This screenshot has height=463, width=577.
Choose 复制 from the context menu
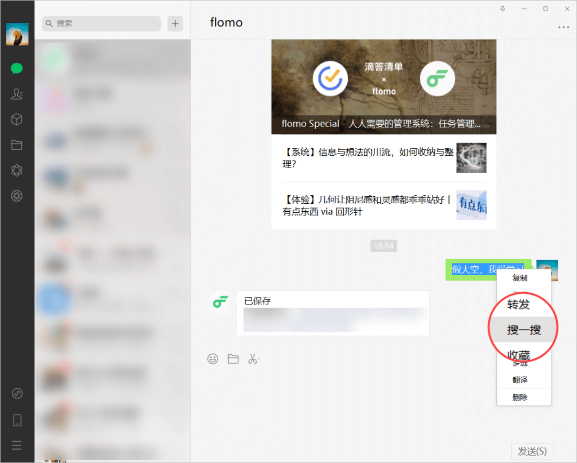point(520,278)
